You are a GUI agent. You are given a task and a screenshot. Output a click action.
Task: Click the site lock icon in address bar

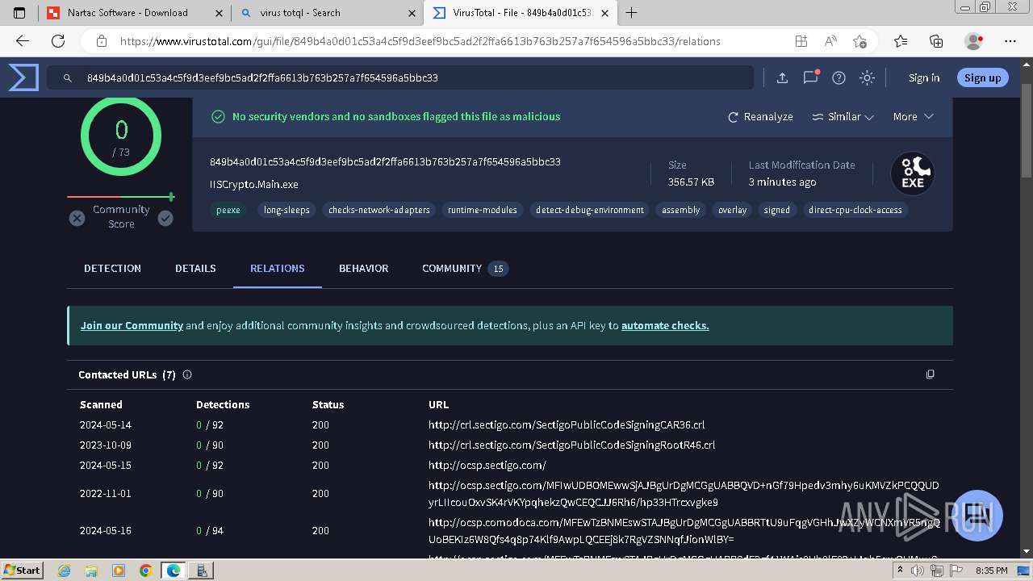click(102, 41)
